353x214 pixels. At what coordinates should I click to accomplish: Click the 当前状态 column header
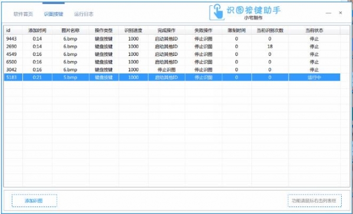click(314, 31)
